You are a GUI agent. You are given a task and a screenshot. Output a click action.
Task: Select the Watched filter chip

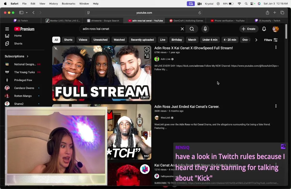click(119, 40)
